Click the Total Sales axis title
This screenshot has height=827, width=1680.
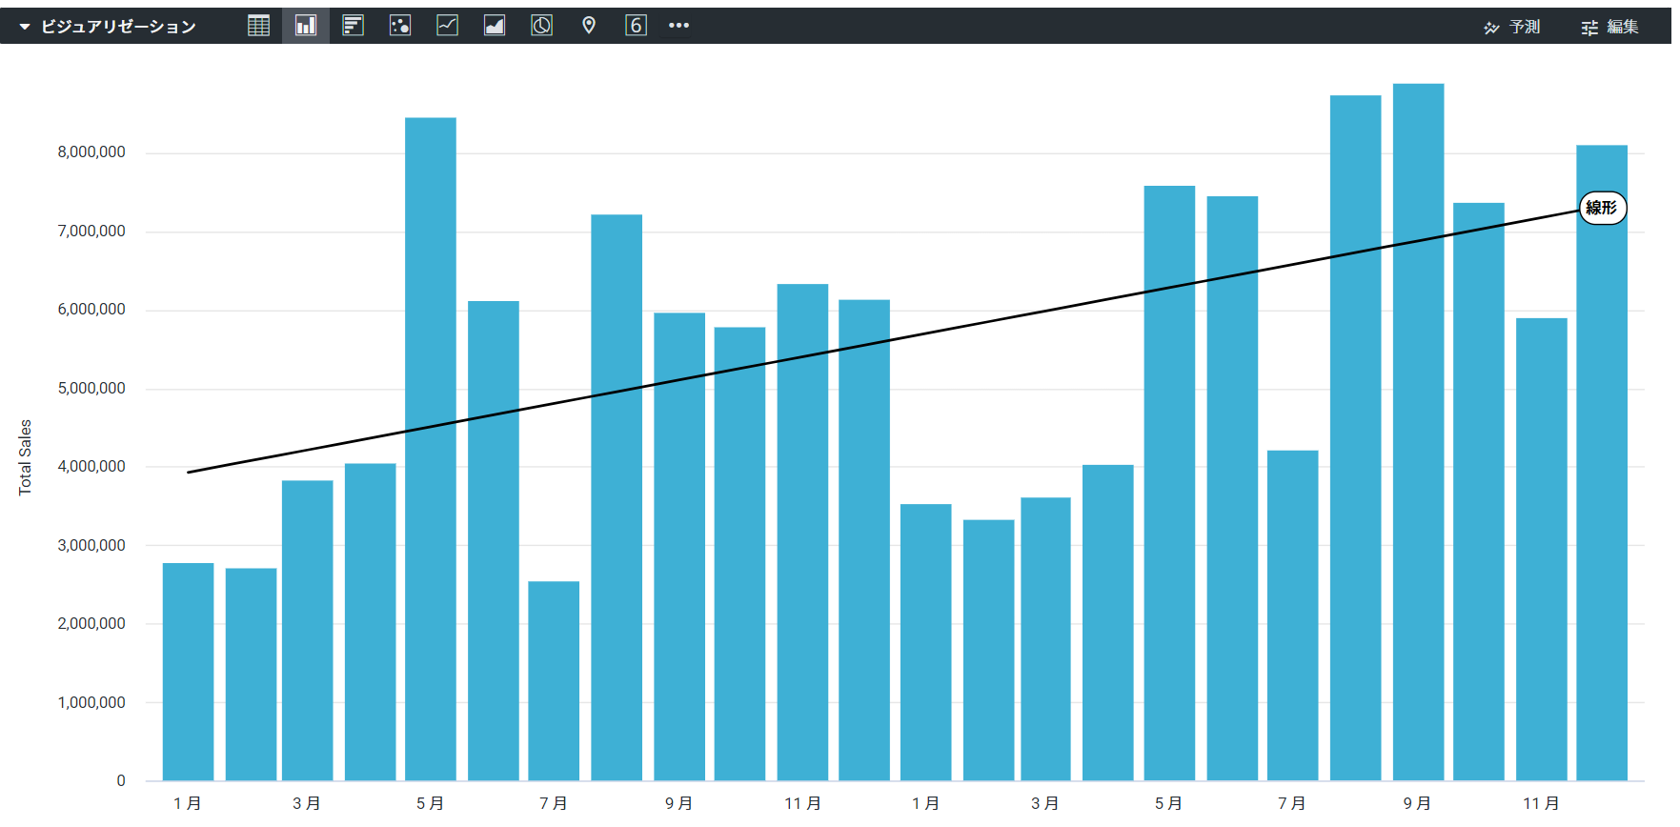coord(26,457)
